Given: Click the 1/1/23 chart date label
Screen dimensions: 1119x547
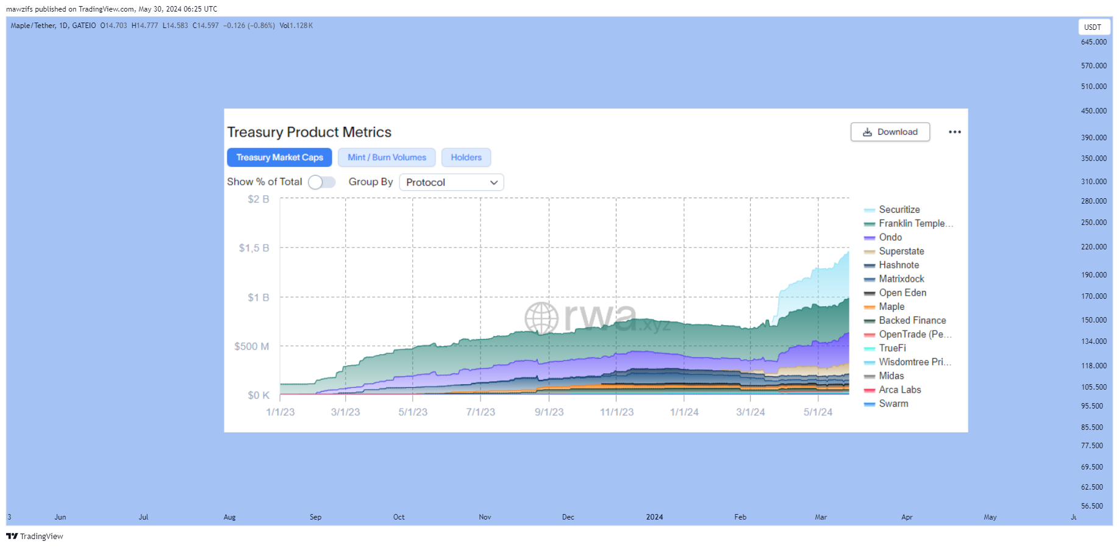Looking at the screenshot, I should 280,412.
